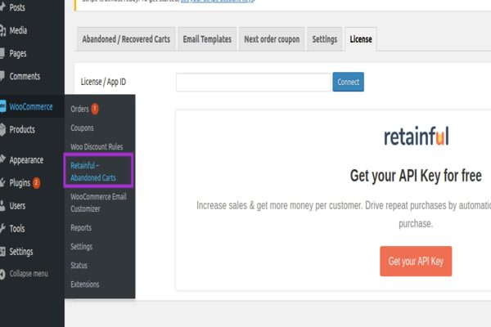Click the Plugins update count badge
This screenshot has width=491, height=327.
click(36, 183)
